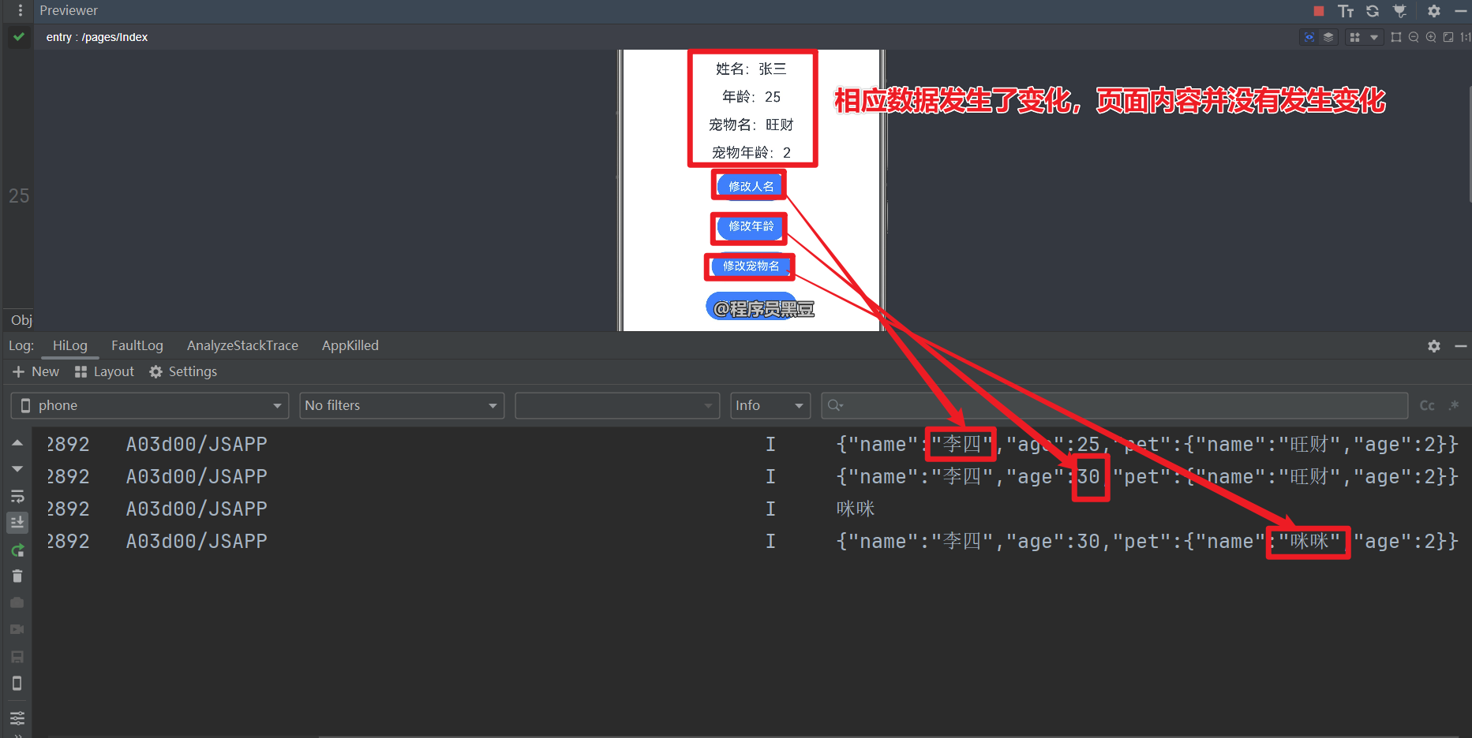Open the Info log level dropdown
The height and width of the screenshot is (738, 1472).
[x=770, y=405]
